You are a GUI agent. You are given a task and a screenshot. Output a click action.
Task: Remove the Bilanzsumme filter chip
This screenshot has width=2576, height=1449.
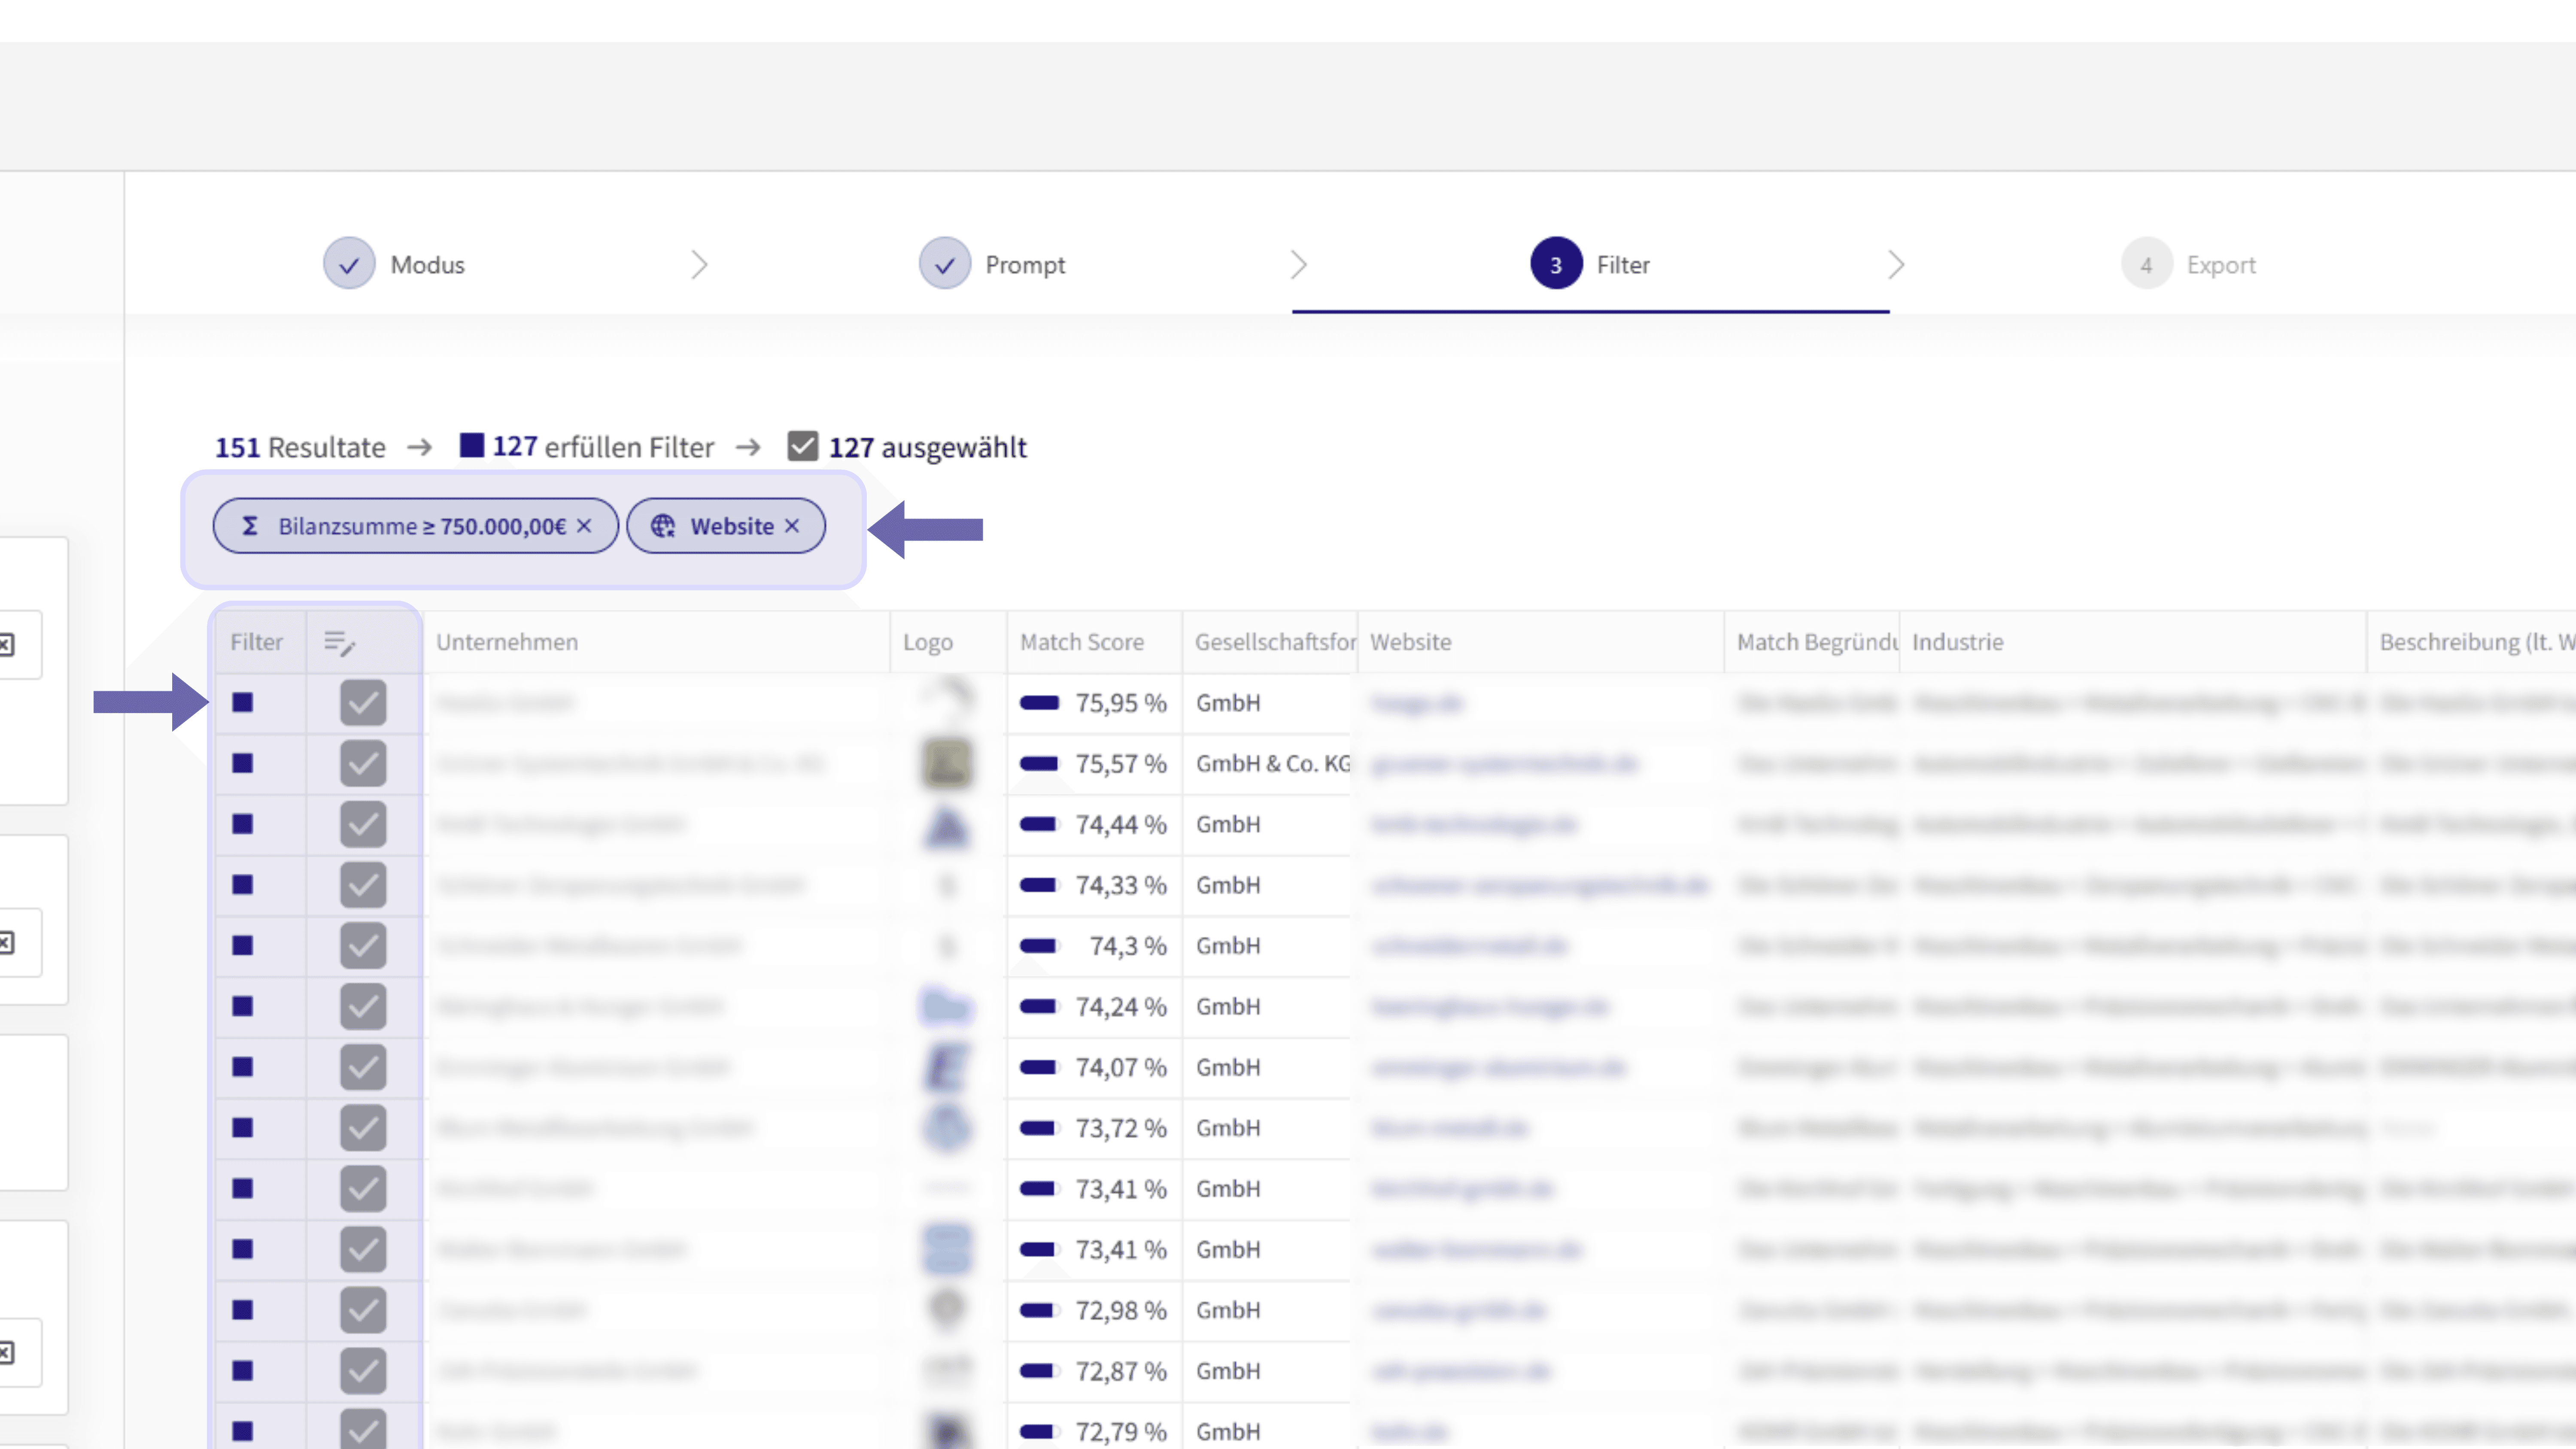click(584, 526)
